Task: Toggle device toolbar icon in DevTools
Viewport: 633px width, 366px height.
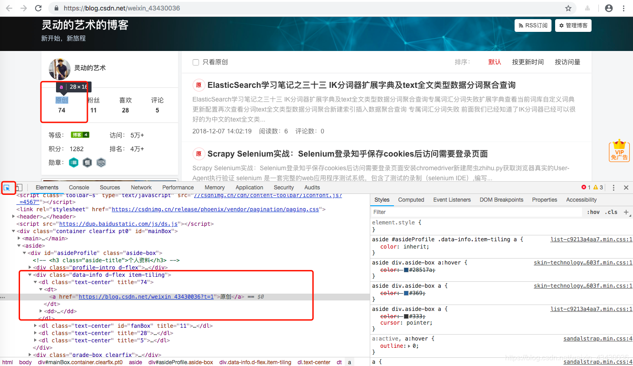Action: [19, 188]
